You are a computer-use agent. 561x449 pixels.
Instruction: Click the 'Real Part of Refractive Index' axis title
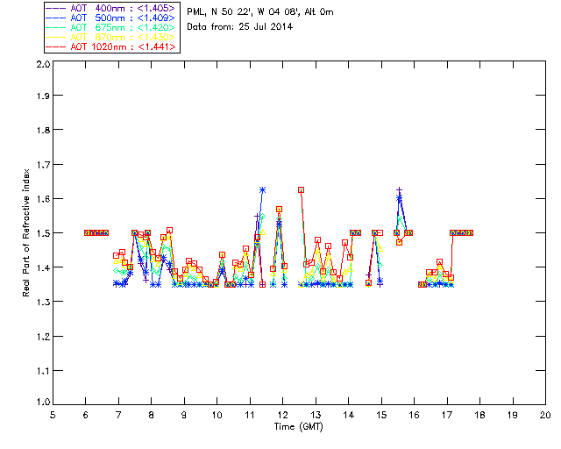click(25, 232)
